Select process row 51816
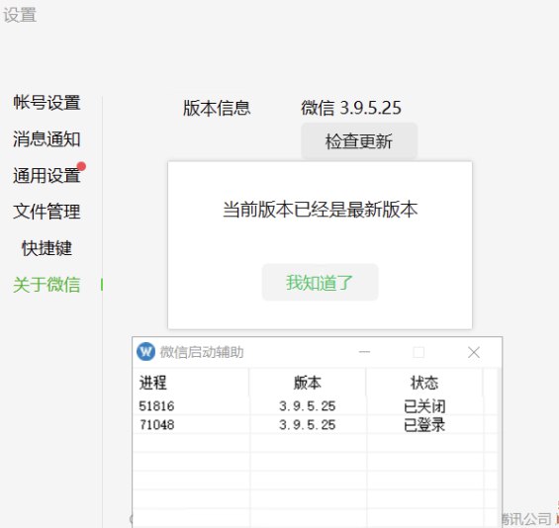 coord(316,406)
